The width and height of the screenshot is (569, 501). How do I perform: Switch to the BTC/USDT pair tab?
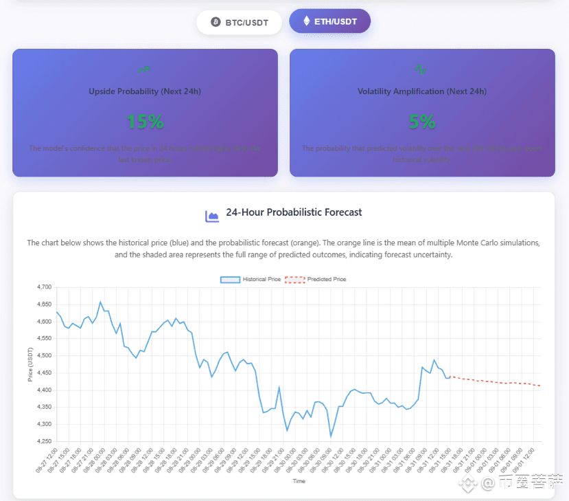click(x=239, y=23)
